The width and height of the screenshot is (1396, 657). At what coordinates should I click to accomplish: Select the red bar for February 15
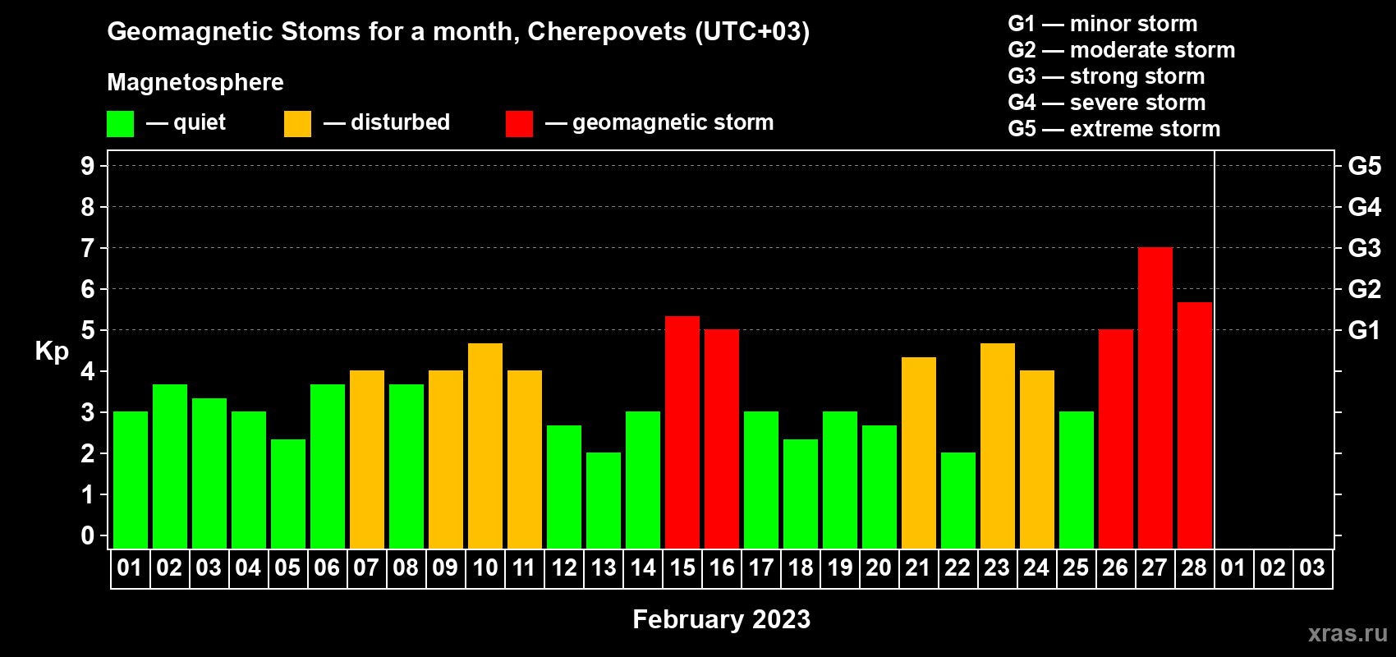(682, 432)
